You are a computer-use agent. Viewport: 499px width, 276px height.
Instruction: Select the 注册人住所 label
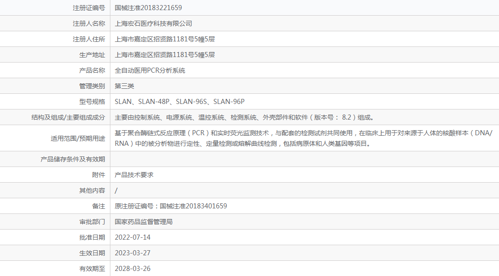(x=89, y=39)
